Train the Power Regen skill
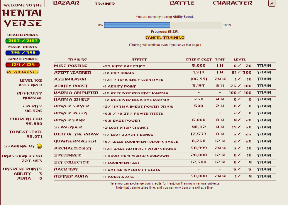Image resolution: width=288 pixels, height=205 pixels. 264,113
